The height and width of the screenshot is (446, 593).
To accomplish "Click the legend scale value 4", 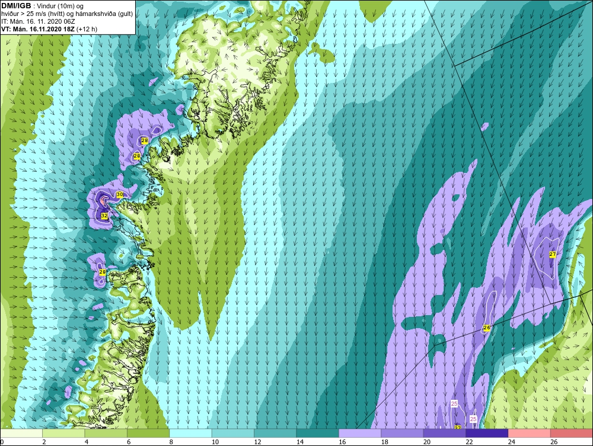I will click(87, 442).
